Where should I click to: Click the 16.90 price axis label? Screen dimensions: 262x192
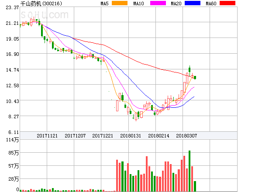(x=12, y=54)
